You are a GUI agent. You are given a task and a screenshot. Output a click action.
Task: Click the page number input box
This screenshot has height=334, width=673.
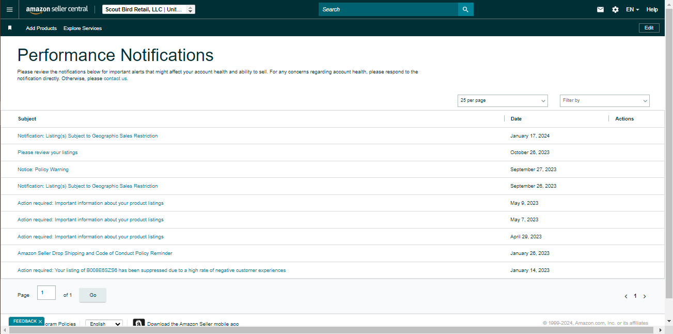(x=46, y=293)
